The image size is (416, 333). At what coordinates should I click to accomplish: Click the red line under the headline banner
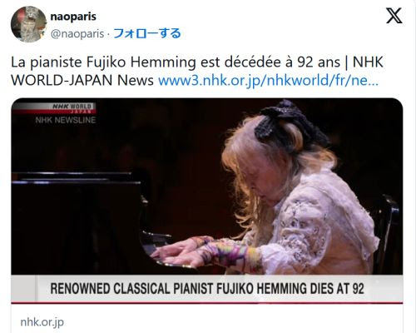point(207,303)
